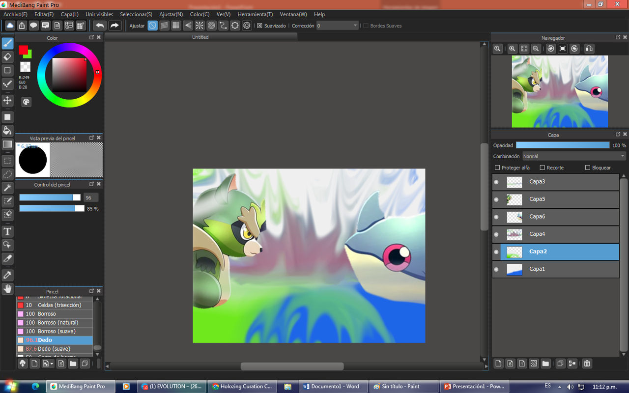Duplicate the selected layer
The width and height of the screenshot is (629, 393).
coord(560,364)
